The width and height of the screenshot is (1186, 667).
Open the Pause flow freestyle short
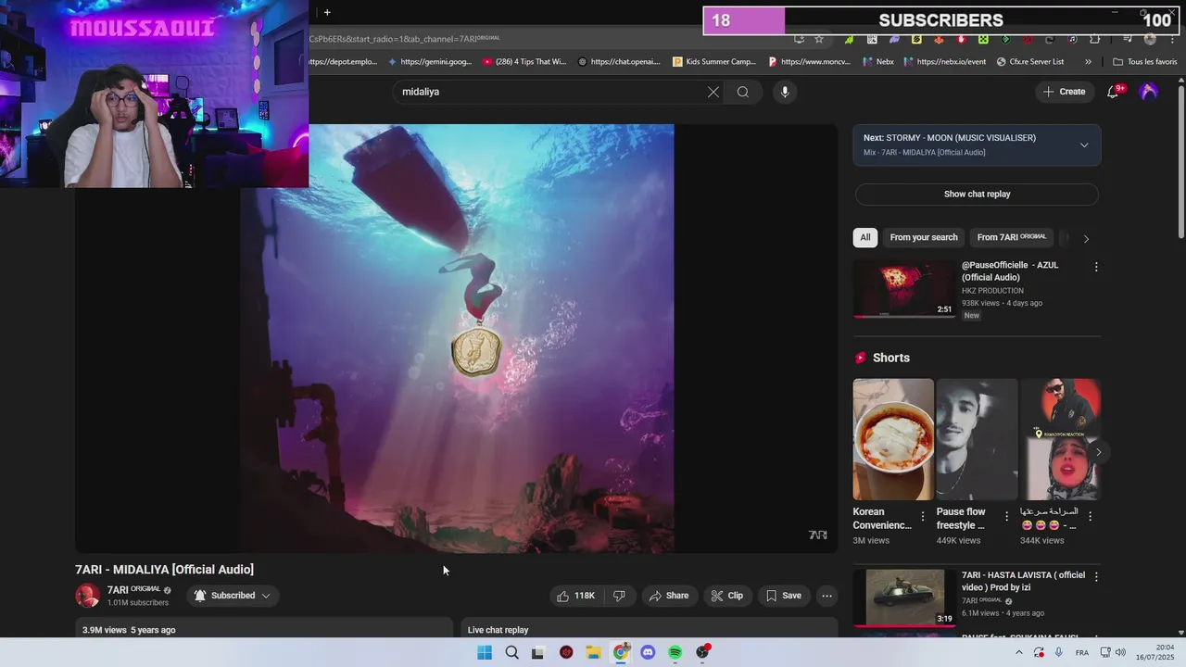[x=977, y=439]
